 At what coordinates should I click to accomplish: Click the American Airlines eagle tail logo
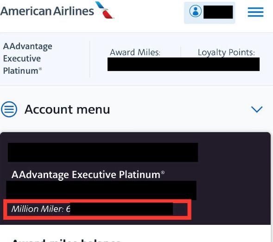pos(104,10)
